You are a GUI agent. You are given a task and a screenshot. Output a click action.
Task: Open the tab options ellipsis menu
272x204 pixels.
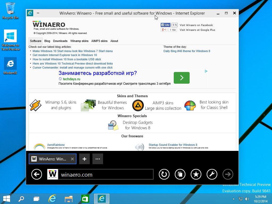[97, 159]
